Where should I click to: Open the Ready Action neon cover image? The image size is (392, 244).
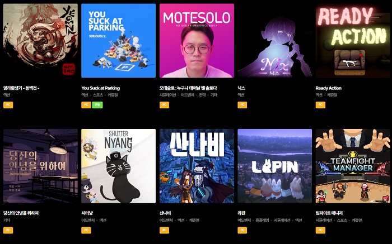tap(353, 41)
